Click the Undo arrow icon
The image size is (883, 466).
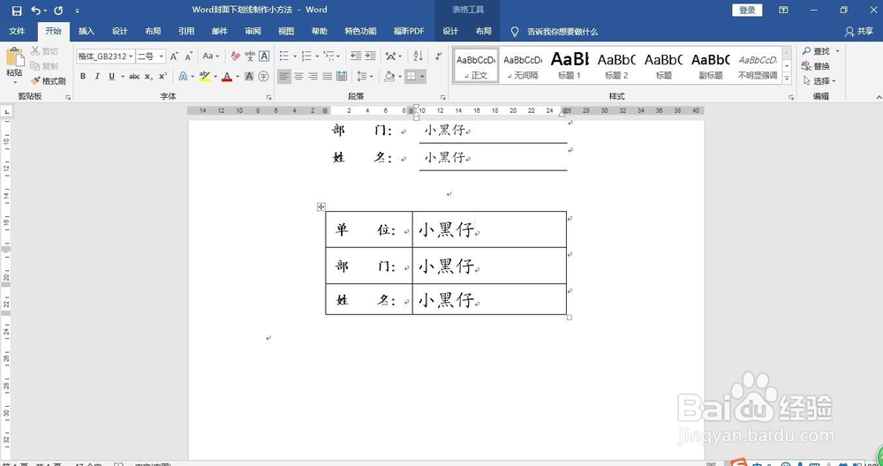coord(35,10)
